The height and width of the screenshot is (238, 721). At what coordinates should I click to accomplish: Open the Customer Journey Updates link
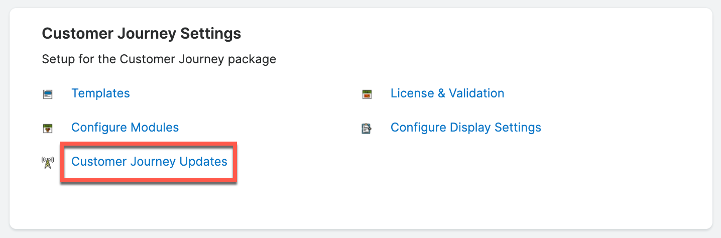tap(149, 162)
